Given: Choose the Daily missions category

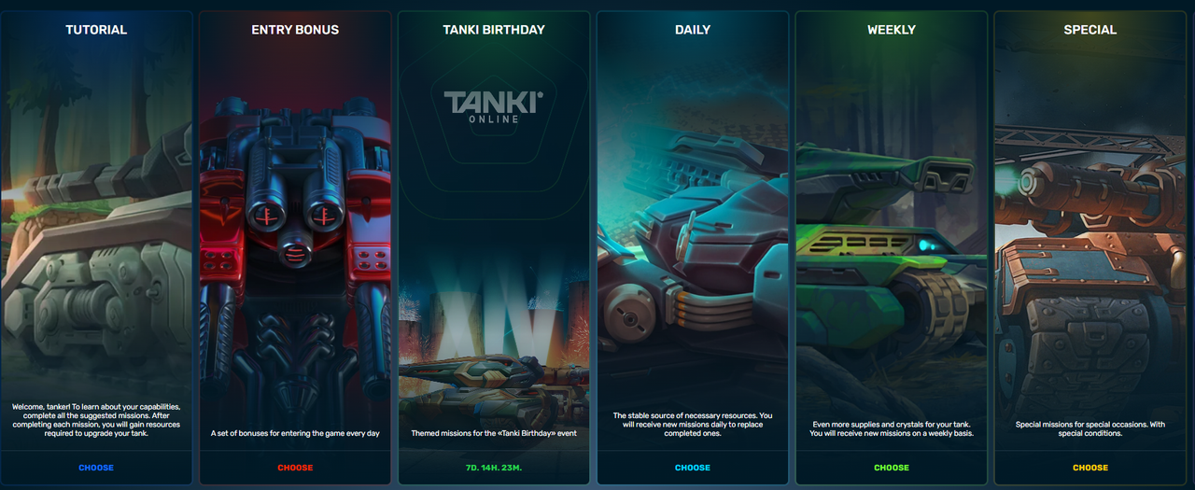Looking at the screenshot, I should click(x=693, y=468).
